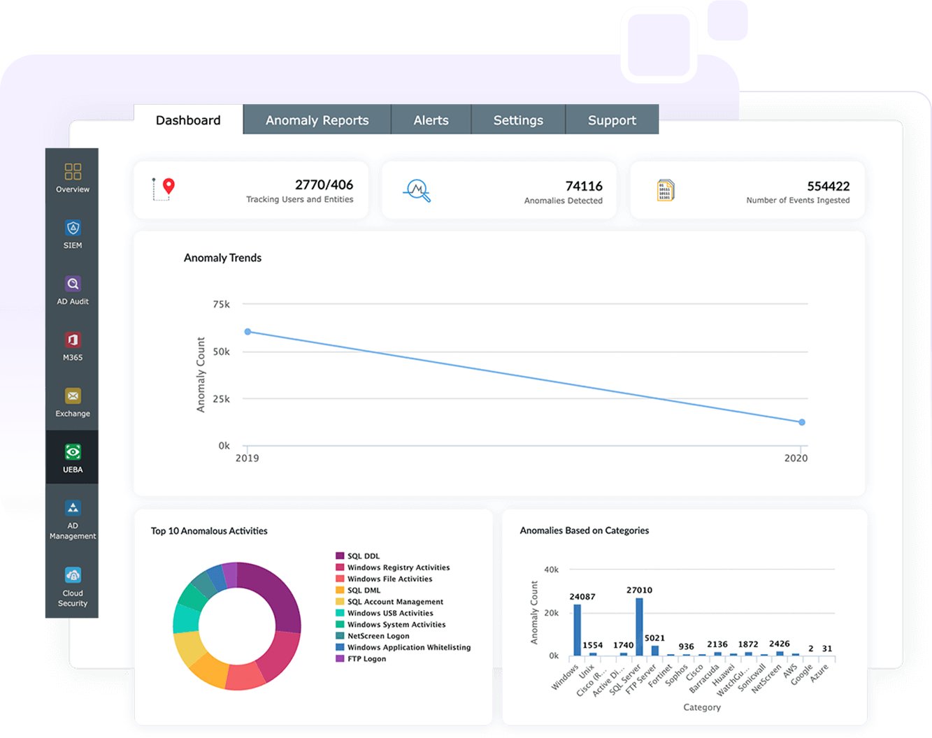
Task: Select the SIEM shield icon
Action: pos(73,228)
